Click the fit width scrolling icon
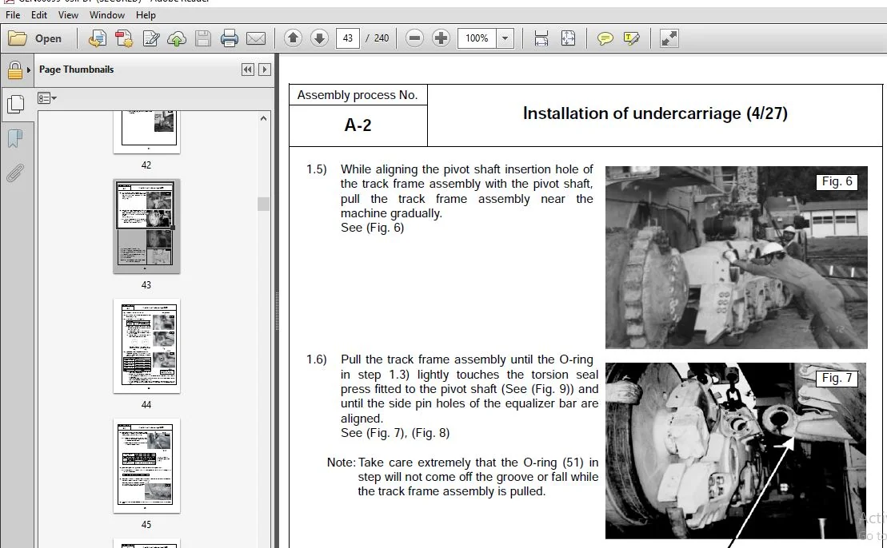 (541, 38)
